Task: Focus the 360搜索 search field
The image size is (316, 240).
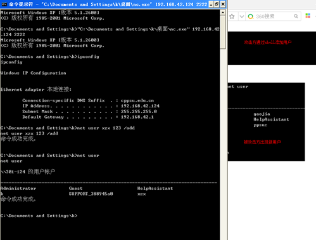Action: point(273,17)
